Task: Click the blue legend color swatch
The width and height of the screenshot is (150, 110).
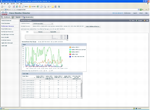Action: tap(70, 57)
